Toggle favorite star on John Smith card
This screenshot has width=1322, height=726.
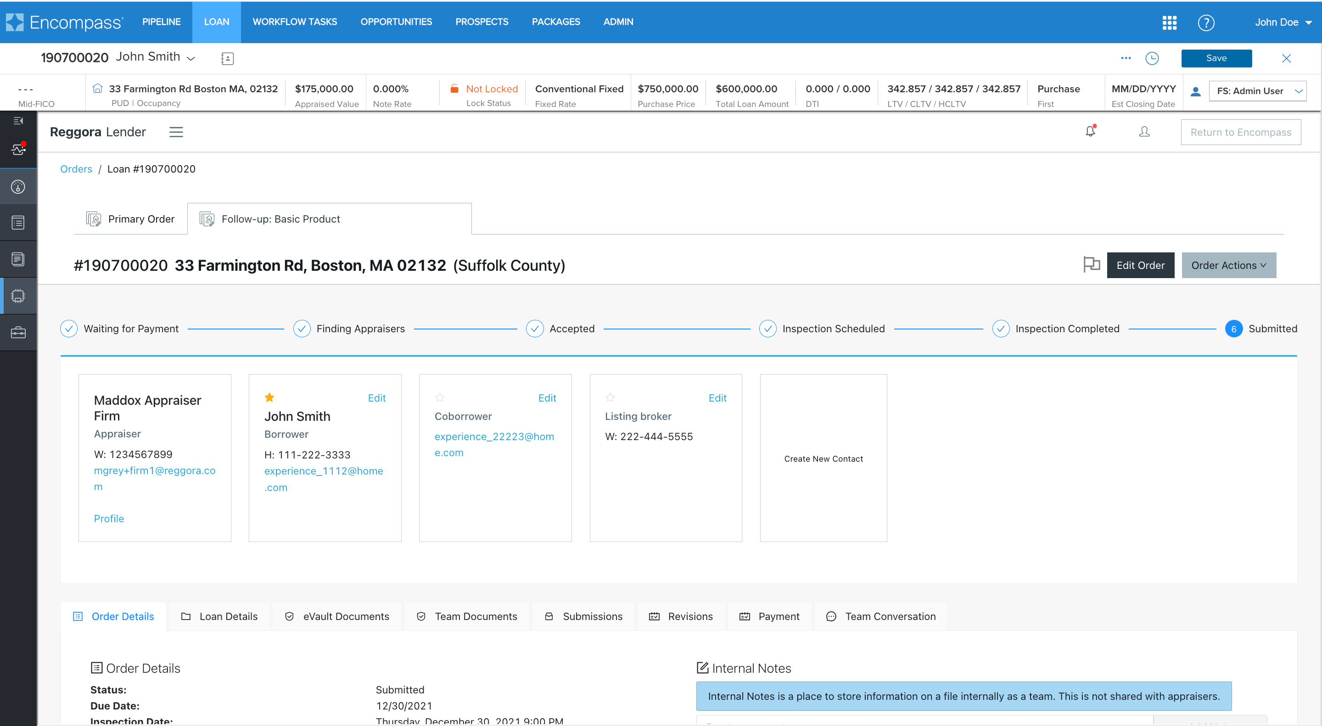[x=269, y=397]
